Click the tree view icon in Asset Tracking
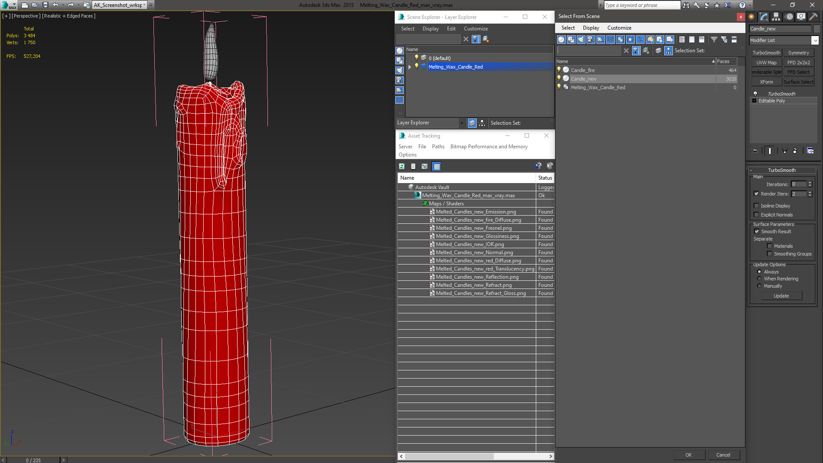823x463 pixels. (424, 166)
